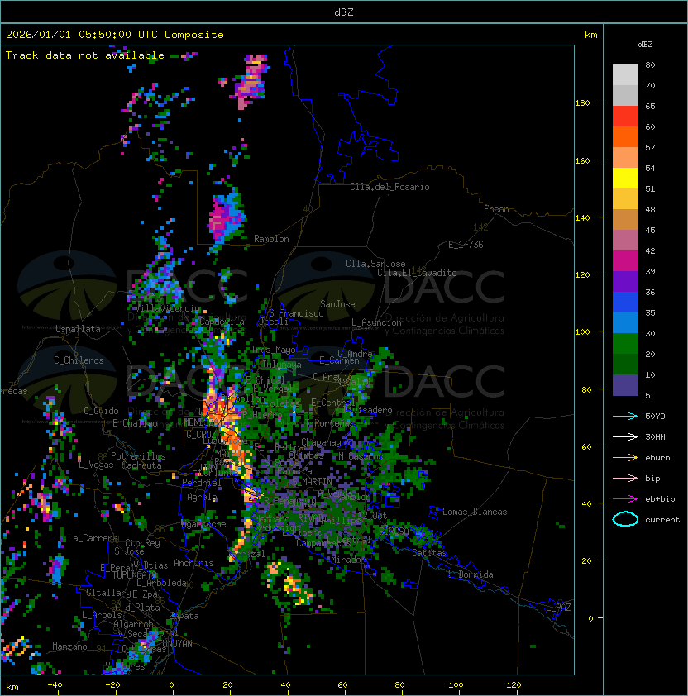Image resolution: width=688 pixels, height=696 pixels.
Task: Click the '-40' tick on the bottom km axis
Action: [55, 685]
